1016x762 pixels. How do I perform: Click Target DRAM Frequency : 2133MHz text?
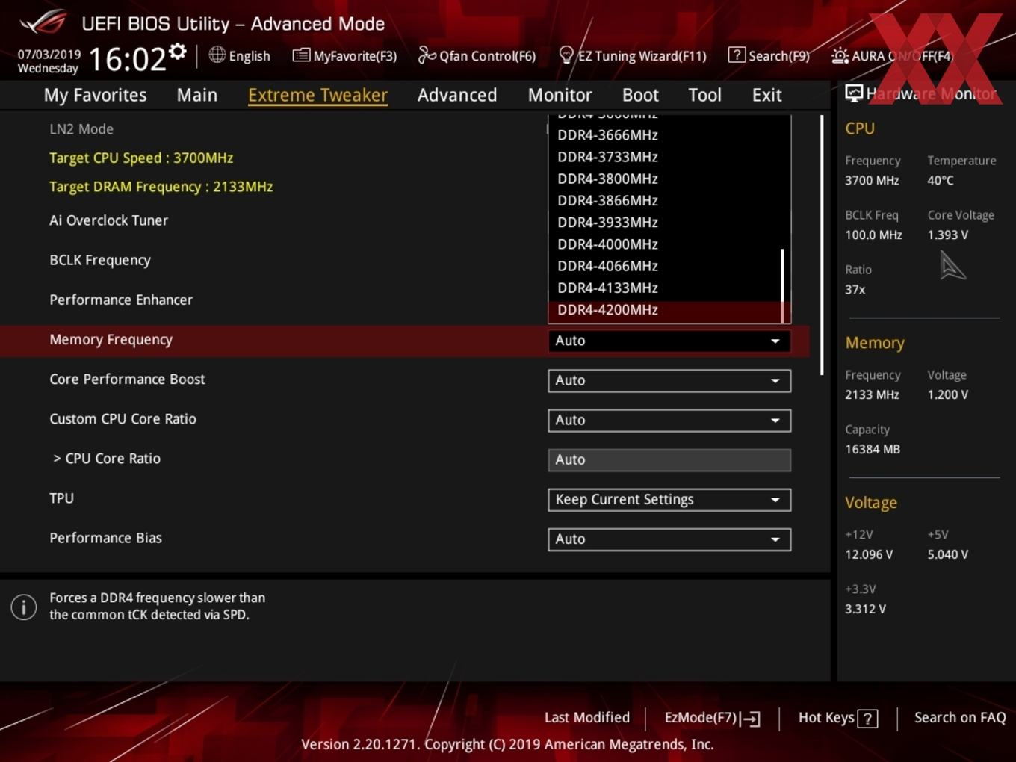click(x=161, y=187)
